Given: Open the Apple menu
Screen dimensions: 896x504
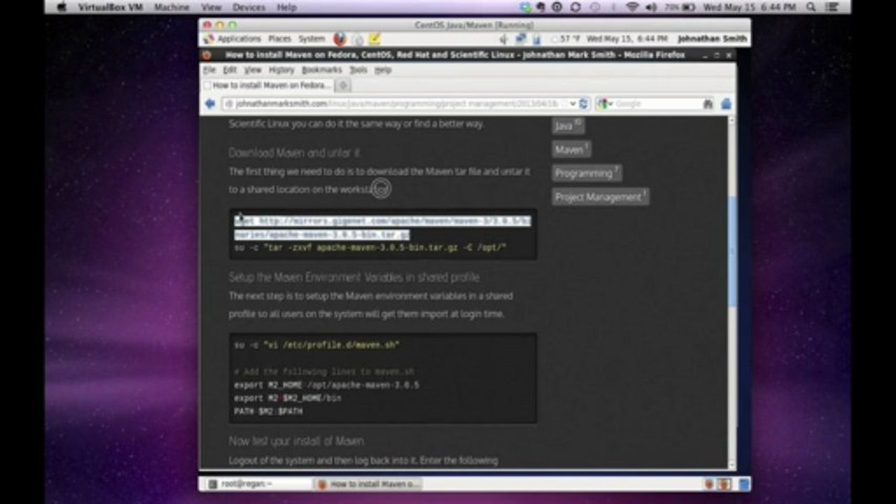Looking at the screenshot, I should click(62, 7).
